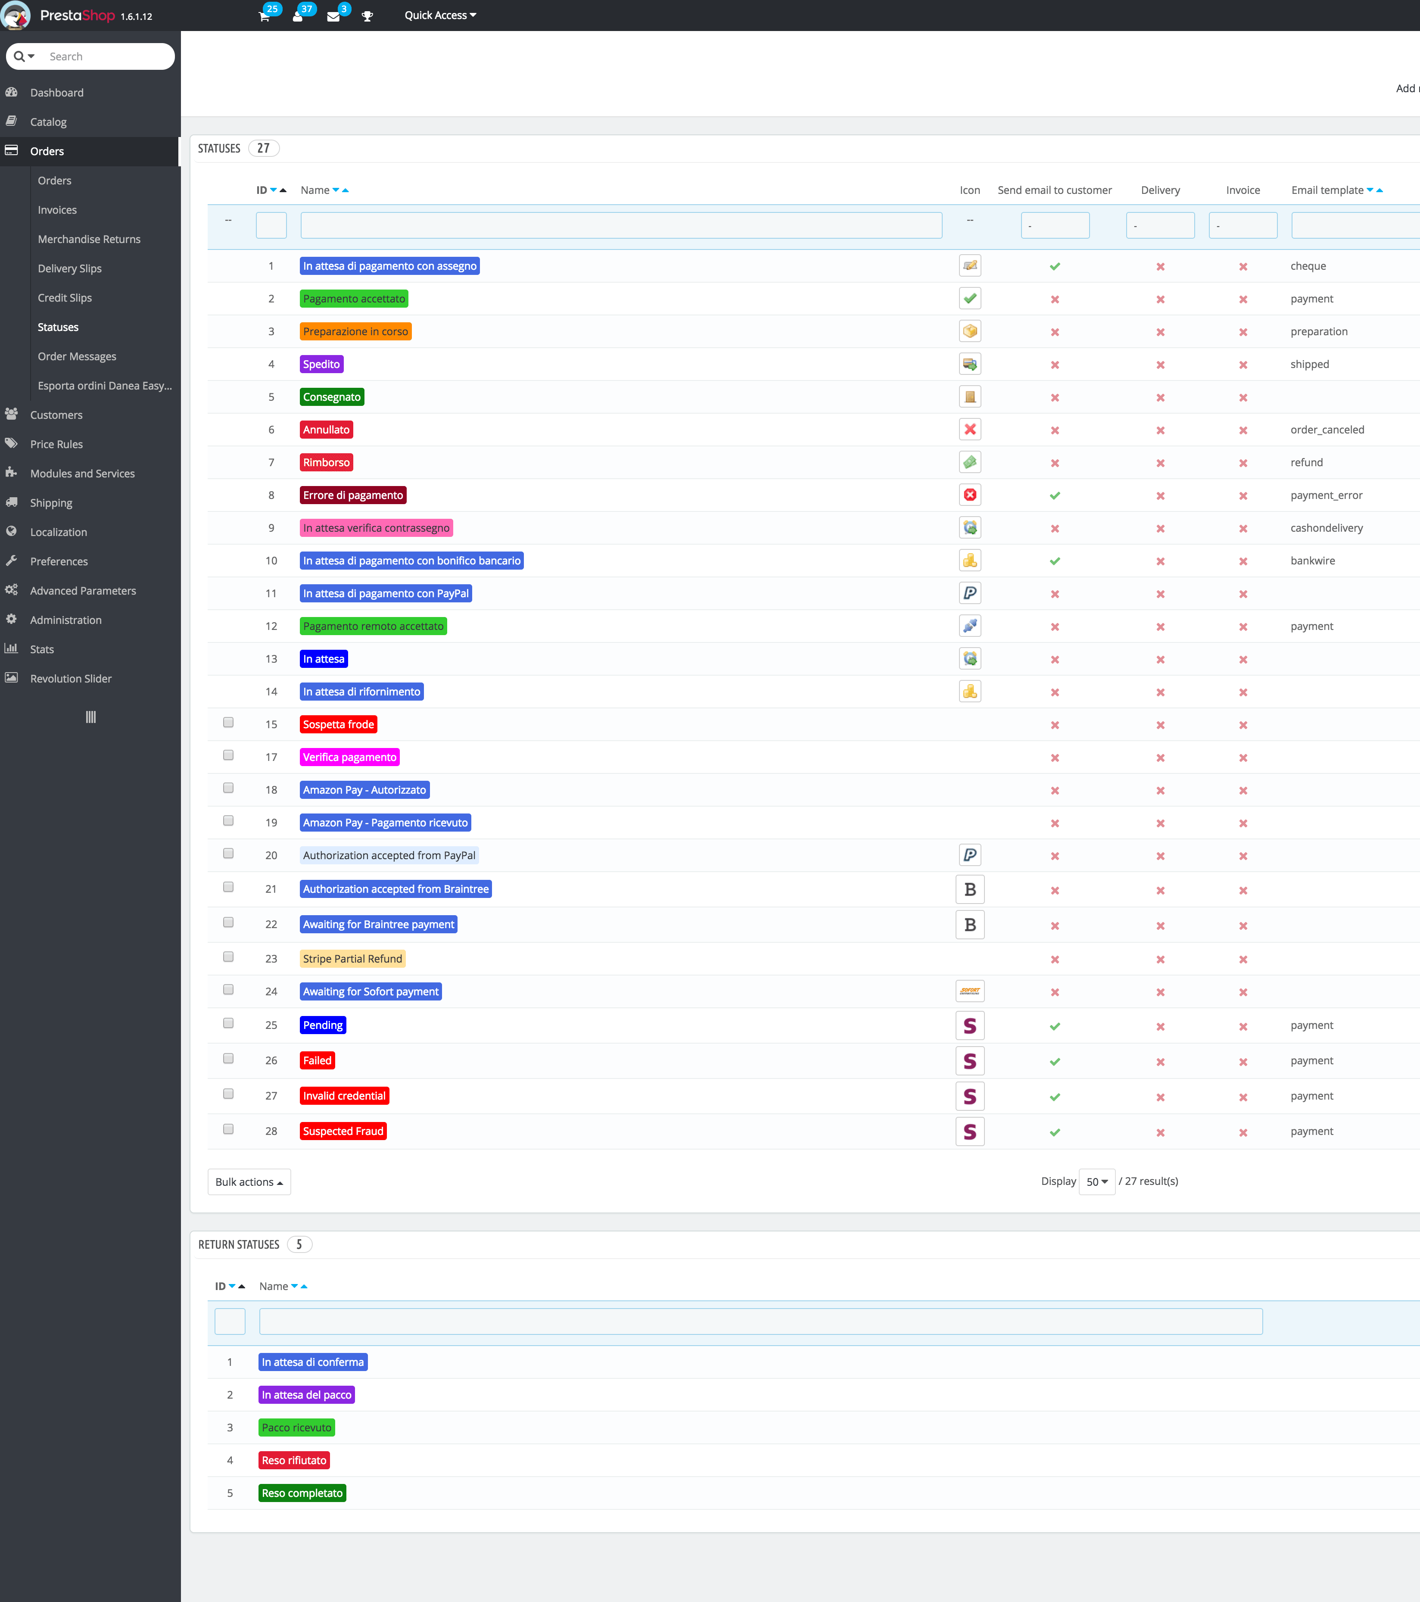Viewport: 1420px width, 1602px height.
Task: Select the checkbox for Stripe Partial Refund
Action: tap(228, 957)
